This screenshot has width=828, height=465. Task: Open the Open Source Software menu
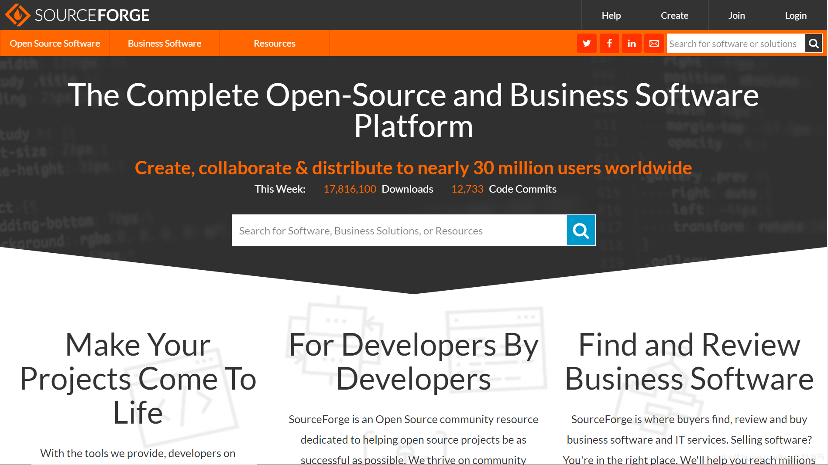pyautogui.click(x=55, y=43)
